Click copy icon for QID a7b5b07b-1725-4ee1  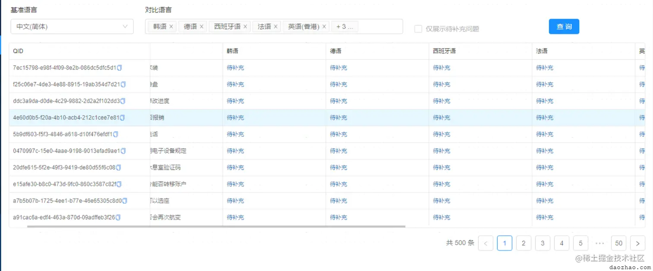(125, 201)
